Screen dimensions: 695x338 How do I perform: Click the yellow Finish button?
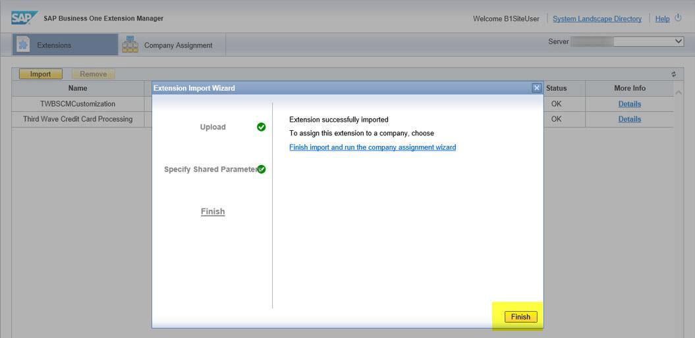tap(520, 317)
